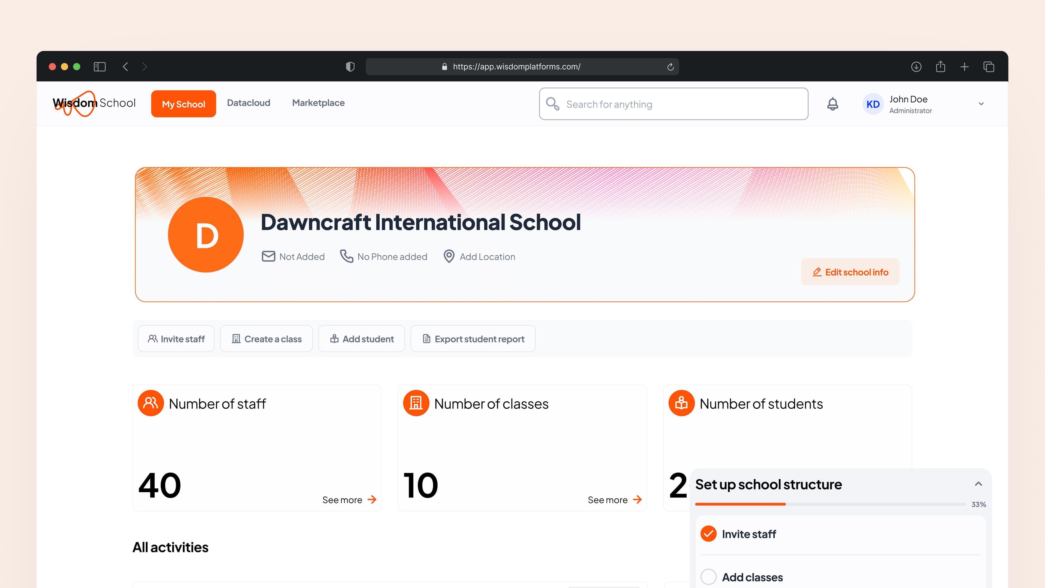Click the No Phone added text
The image size is (1045, 588).
[x=392, y=257]
